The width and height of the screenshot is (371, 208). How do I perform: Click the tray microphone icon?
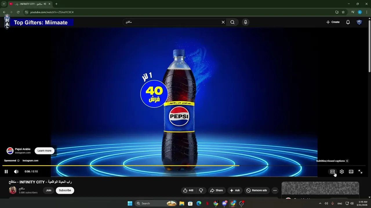coord(332,203)
